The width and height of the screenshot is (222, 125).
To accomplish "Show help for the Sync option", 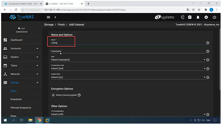I will [x=208, y=60].
